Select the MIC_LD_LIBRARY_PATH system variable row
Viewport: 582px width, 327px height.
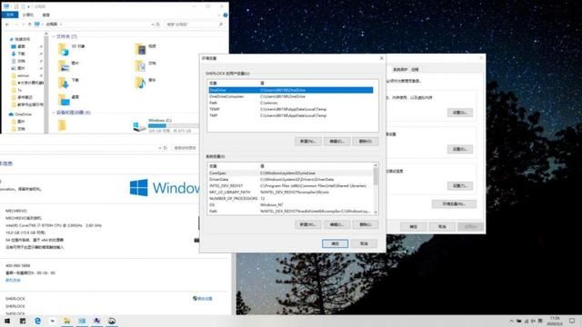click(x=290, y=192)
